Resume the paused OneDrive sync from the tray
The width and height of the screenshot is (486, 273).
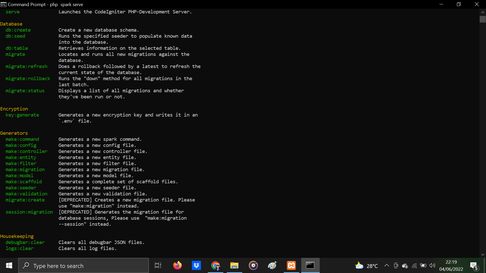click(x=405, y=265)
